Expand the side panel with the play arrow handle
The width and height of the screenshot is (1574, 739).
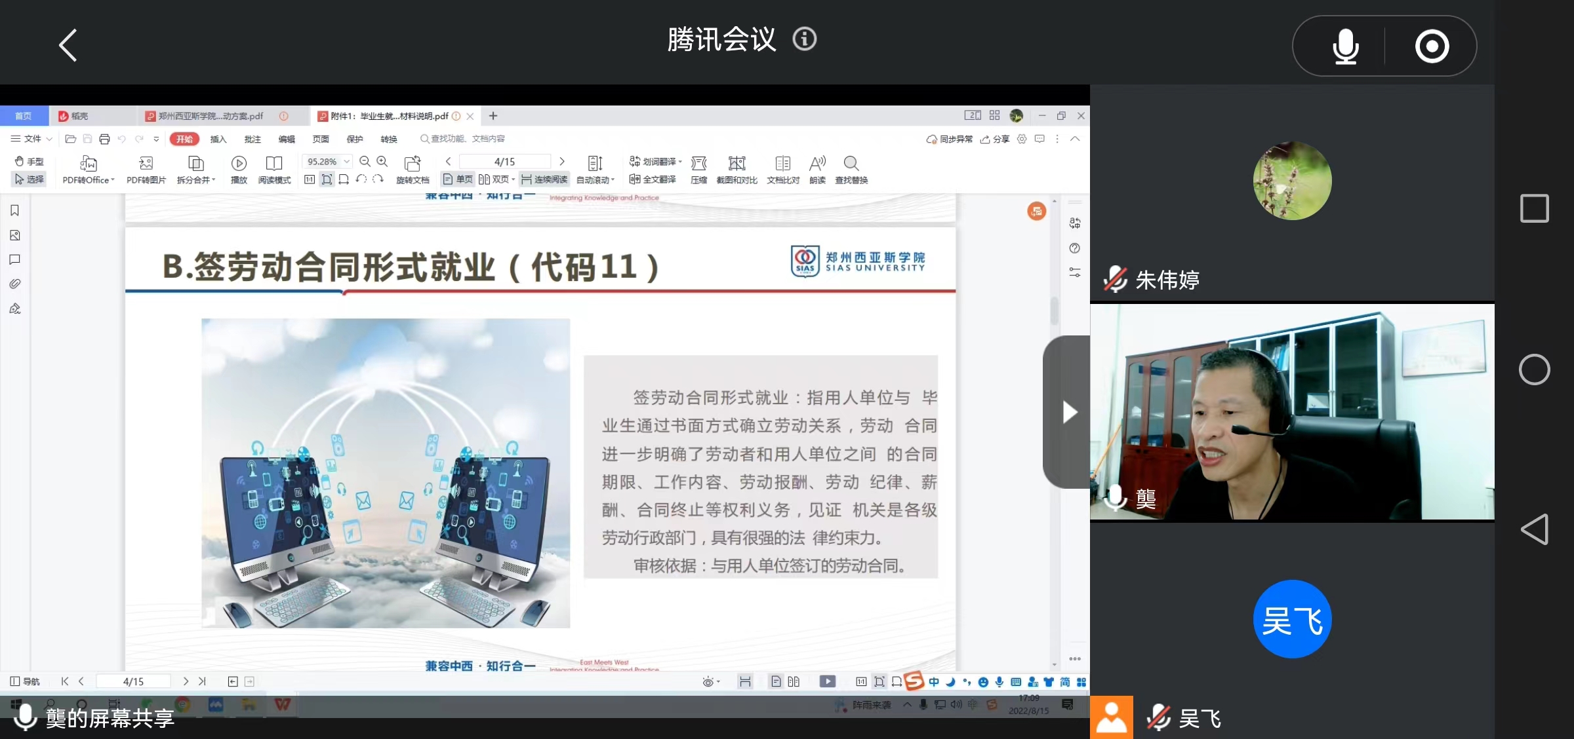coord(1068,412)
